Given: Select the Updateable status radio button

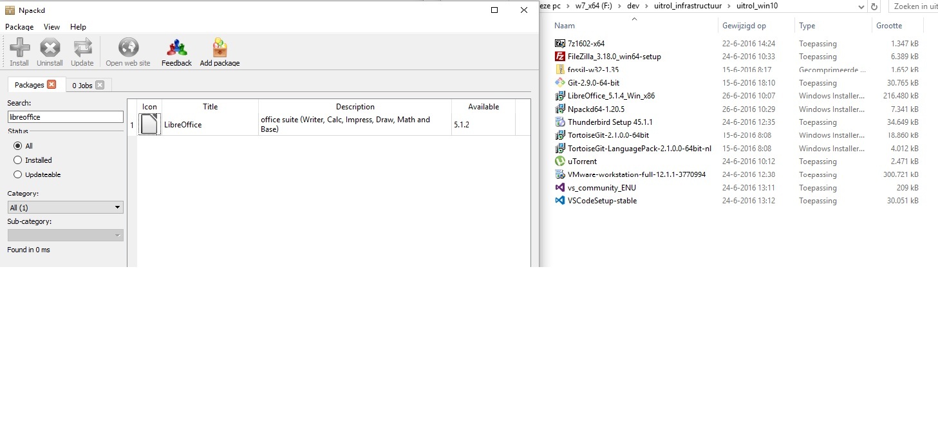Looking at the screenshot, I should (18, 174).
